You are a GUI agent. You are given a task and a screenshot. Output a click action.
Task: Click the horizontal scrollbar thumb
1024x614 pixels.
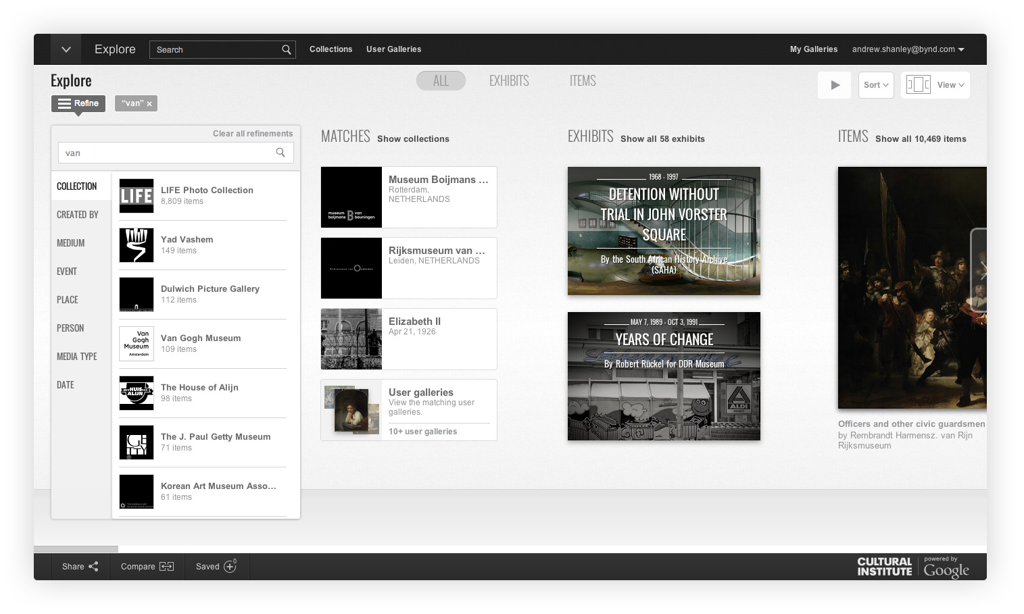coord(76,549)
